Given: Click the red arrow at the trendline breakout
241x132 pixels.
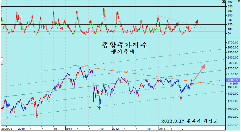Looking at the screenshot, I should (192, 84).
